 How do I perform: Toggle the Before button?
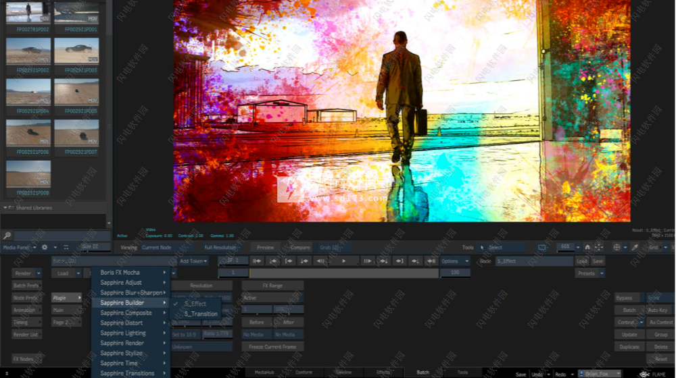click(x=256, y=322)
